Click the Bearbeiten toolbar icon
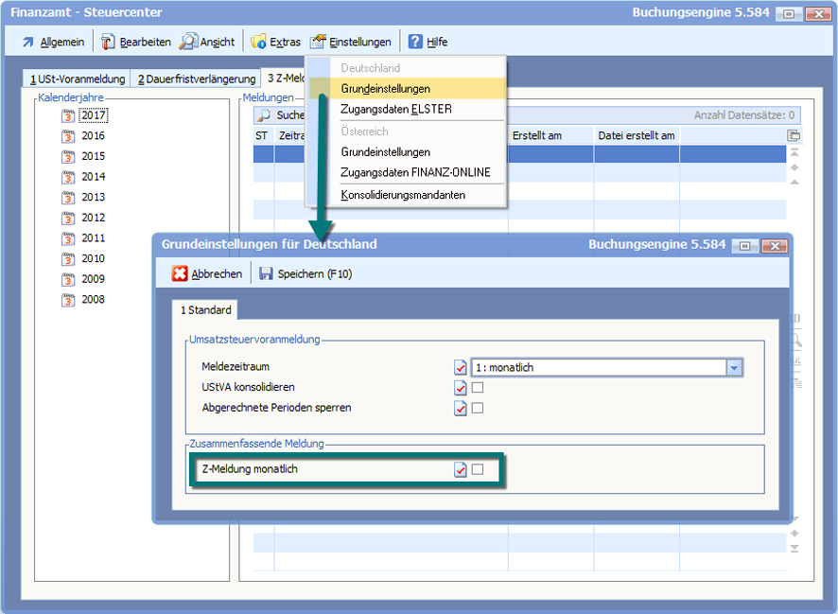 108,42
